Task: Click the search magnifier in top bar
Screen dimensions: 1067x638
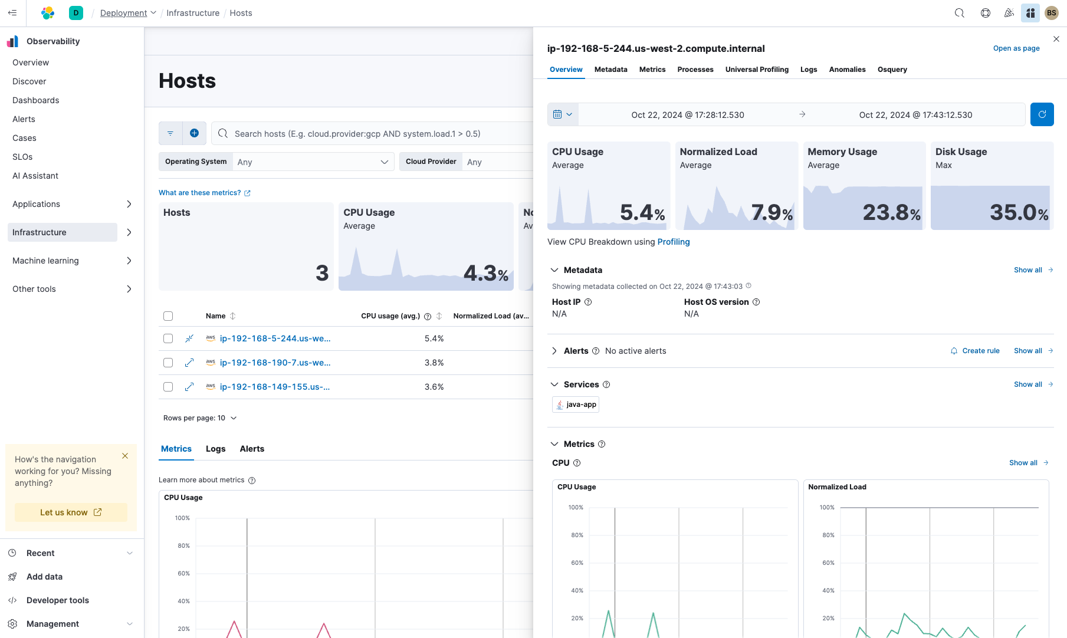Action: coord(960,13)
